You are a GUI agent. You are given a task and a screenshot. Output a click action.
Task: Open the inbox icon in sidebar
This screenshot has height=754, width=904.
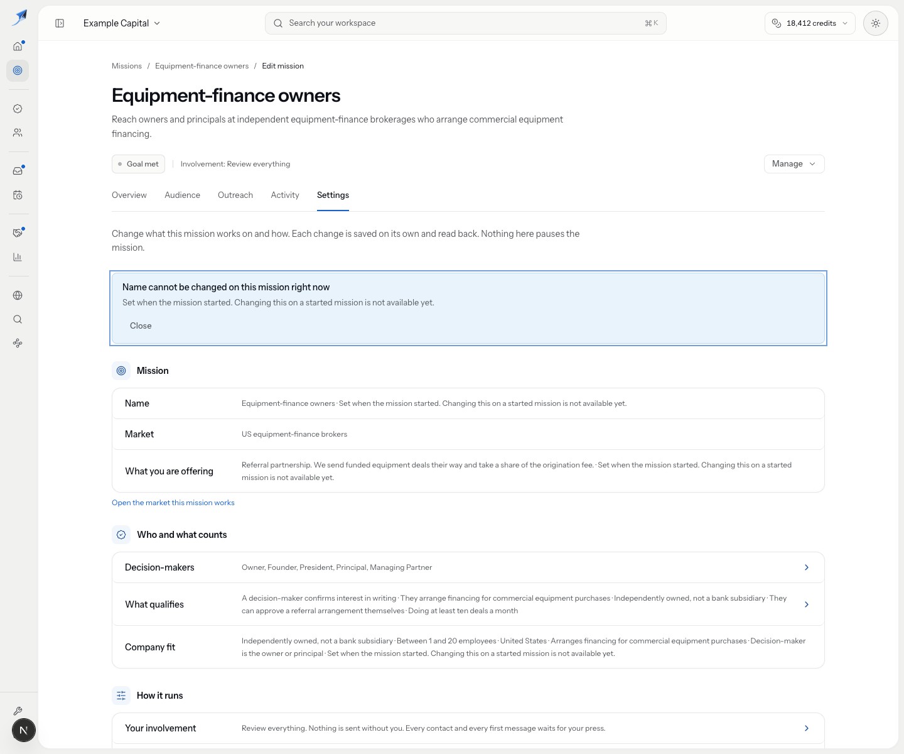click(x=18, y=171)
